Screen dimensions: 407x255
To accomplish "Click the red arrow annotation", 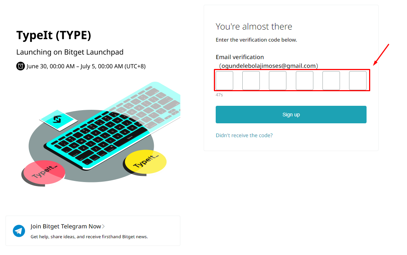I will pyautogui.click(x=381, y=55).
